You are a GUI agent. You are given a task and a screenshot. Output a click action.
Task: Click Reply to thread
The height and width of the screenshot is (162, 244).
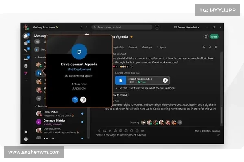(x=120, y=95)
